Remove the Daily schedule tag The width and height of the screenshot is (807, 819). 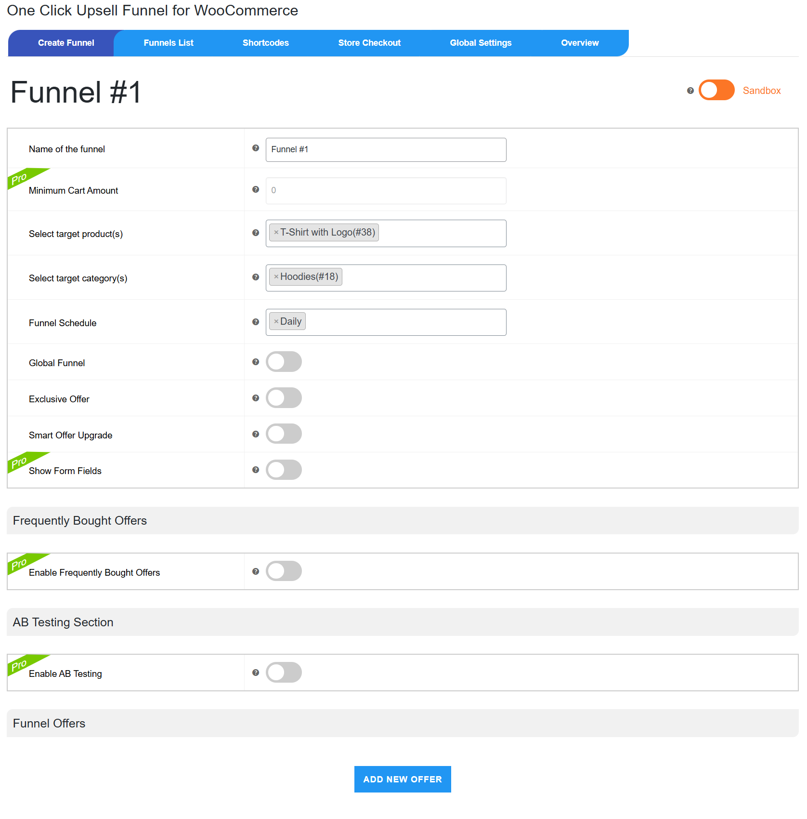coord(276,322)
